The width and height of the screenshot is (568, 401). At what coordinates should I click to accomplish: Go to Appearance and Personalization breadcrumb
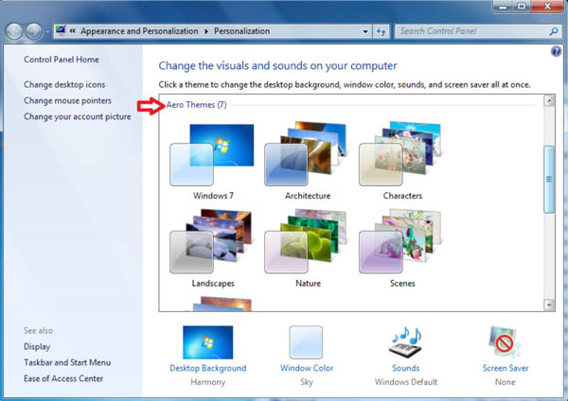point(139,31)
